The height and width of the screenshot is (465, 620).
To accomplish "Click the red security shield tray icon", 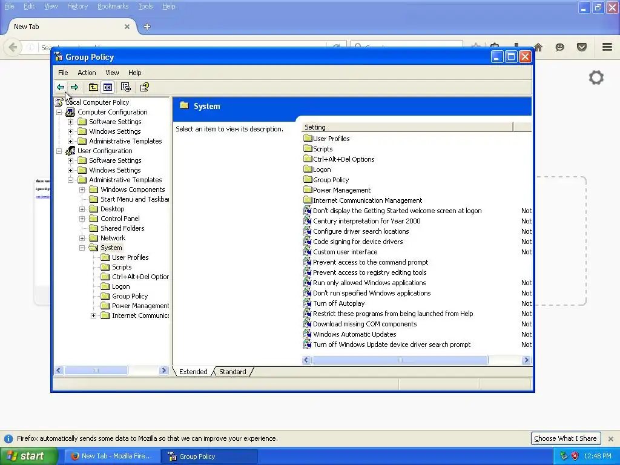I will click(x=575, y=456).
